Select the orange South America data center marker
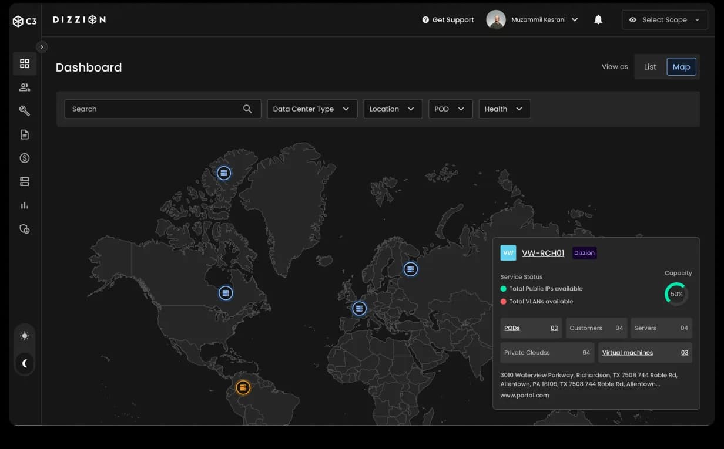This screenshot has height=449, width=724. 243,387
